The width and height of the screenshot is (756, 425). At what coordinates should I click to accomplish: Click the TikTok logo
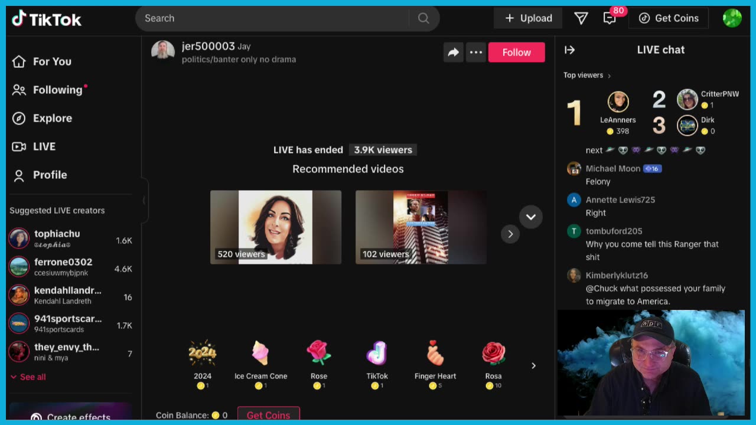click(47, 19)
